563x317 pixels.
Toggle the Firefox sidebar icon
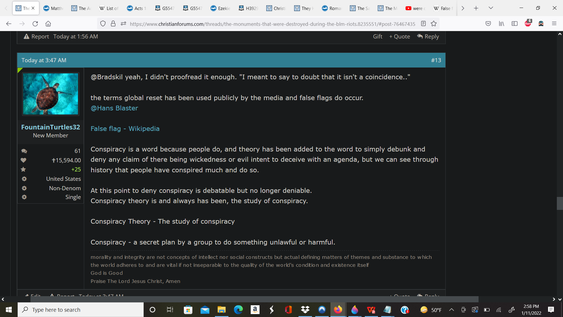click(x=515, y=24)
